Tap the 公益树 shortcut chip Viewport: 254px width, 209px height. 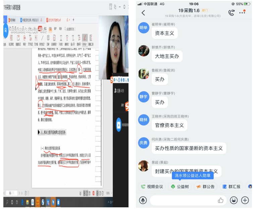(180, 187)
